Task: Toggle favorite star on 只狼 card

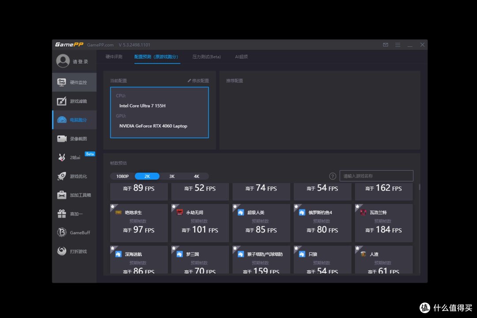Action: [296, 248]
